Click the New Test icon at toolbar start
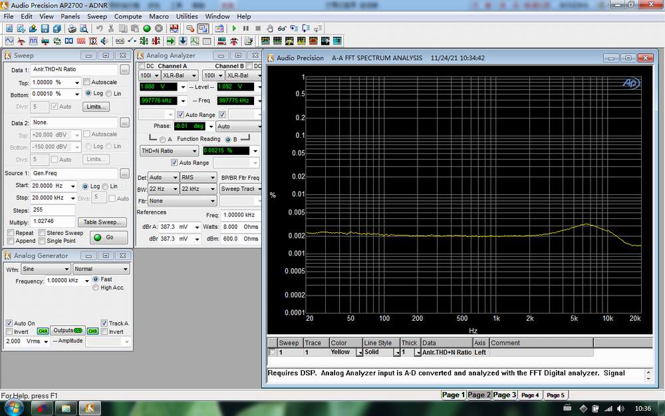Image resolution: width=665 pixels, height=416 pixels. (x=9, y=29)
